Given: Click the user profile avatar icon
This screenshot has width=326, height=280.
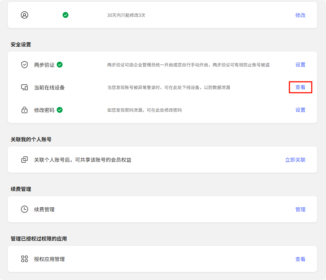Looking at the screenshot, I should pos(25,15).
